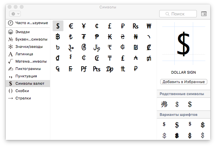Select the Euro sign symbol
This screenshot has height=147, width=216.
pos(71,26)
